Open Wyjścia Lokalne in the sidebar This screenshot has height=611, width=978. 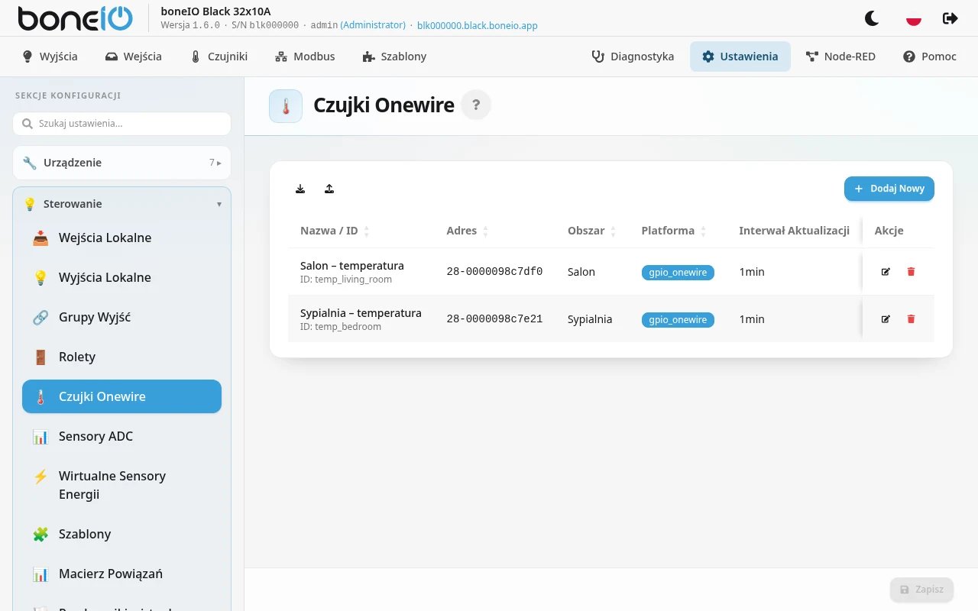[121, 277]
